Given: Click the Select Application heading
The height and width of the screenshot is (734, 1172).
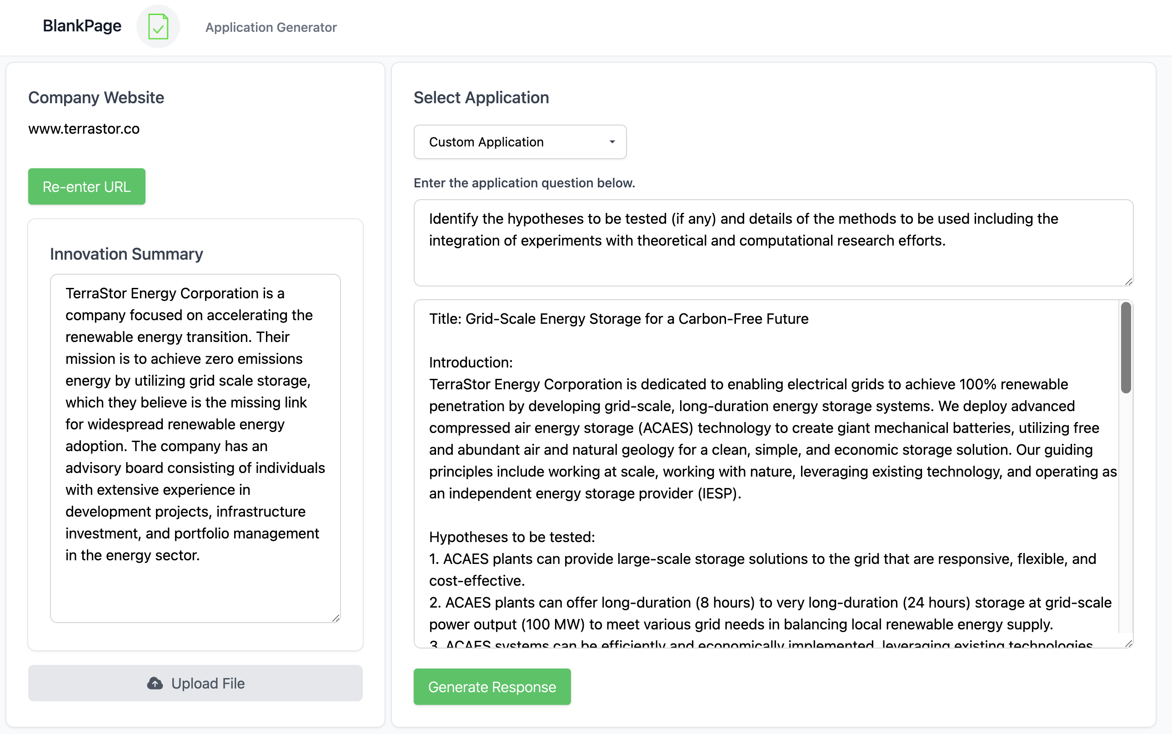Looking at the screenshot, I should (481, 98).
